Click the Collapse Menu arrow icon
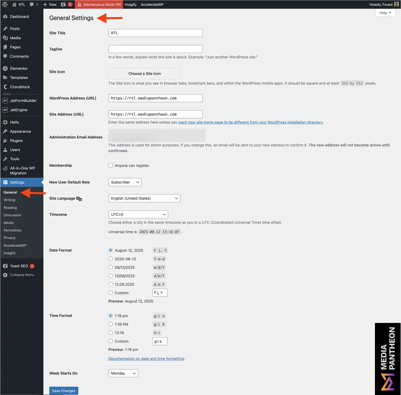This screenshot has height=395, width=401. pyautogui.click(x=5, y=275)
